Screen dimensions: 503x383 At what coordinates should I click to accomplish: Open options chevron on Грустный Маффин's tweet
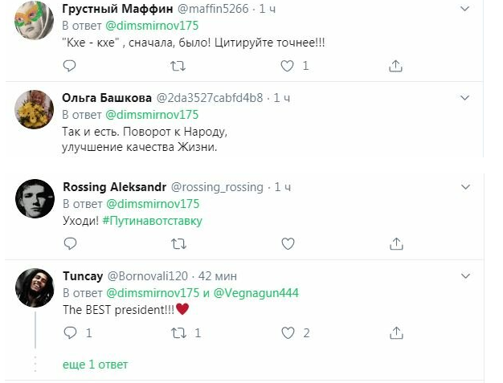(464, 8)
